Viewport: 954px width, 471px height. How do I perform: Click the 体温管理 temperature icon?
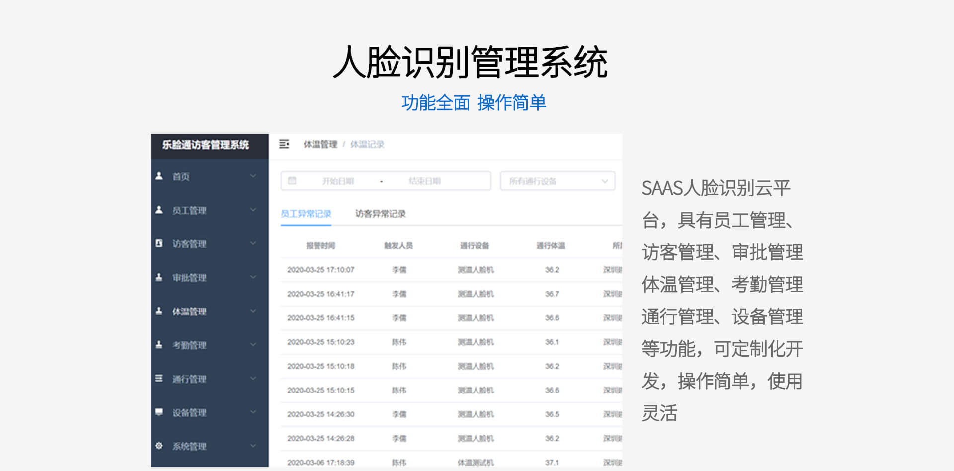pos(159,311)
